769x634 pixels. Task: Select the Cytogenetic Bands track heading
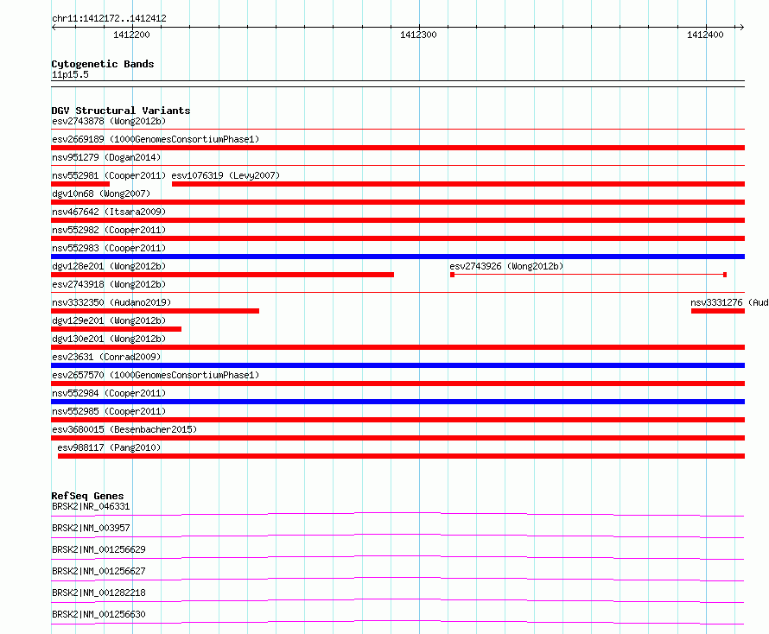pos(103,64)
